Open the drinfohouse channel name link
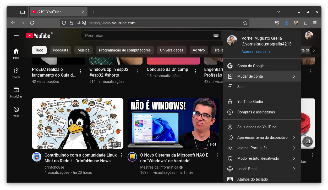This screenshot has height=190, width=328. (x=54, y=167)
